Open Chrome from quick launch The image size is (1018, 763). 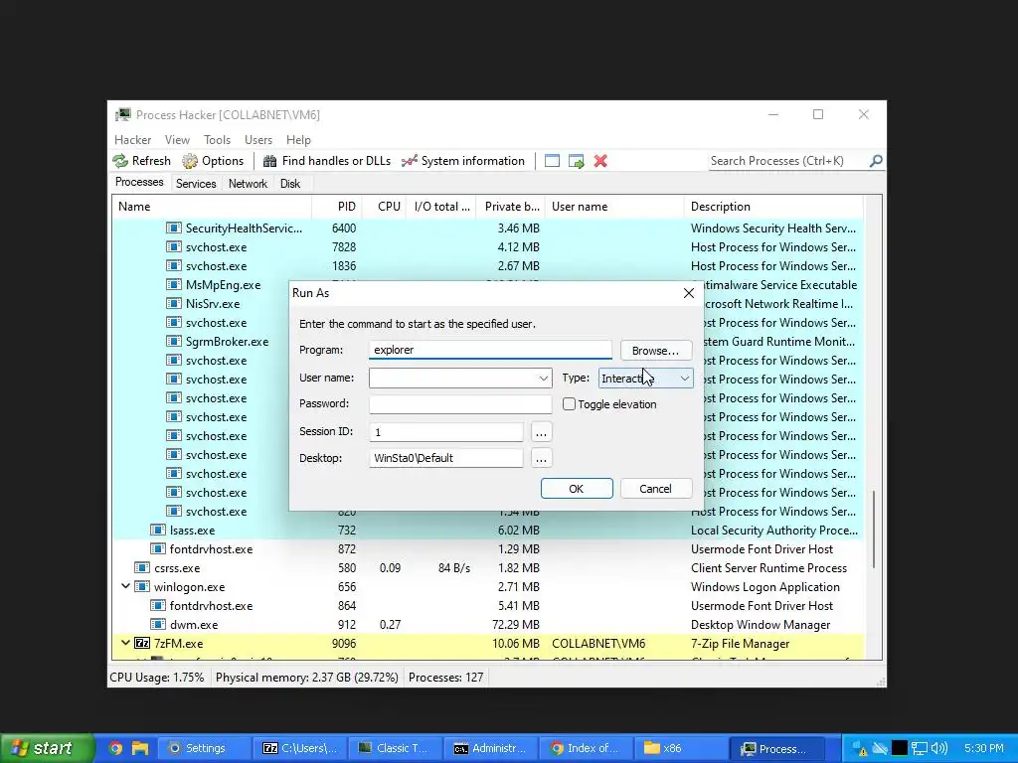click(115, 748)
